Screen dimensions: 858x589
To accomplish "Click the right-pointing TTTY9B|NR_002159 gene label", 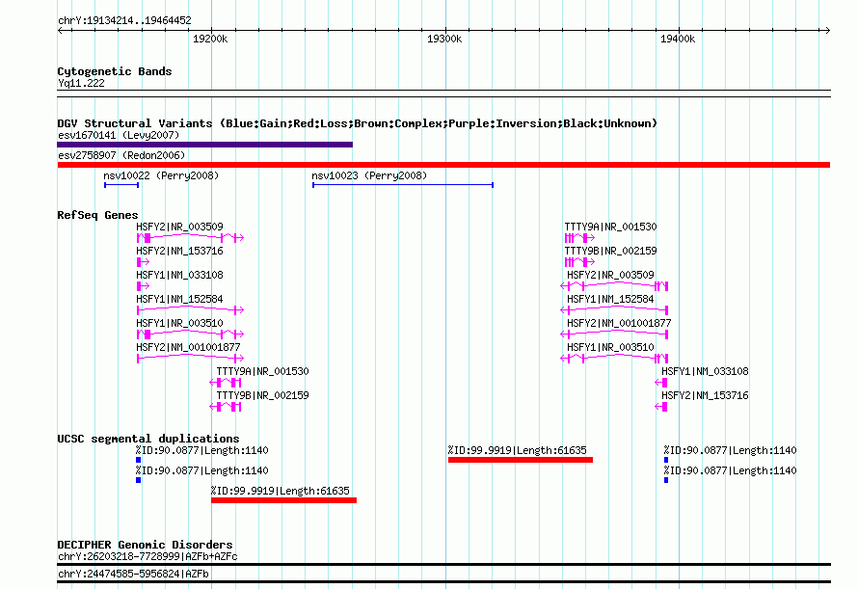I will pyautogui.click(x=610, y=251).
